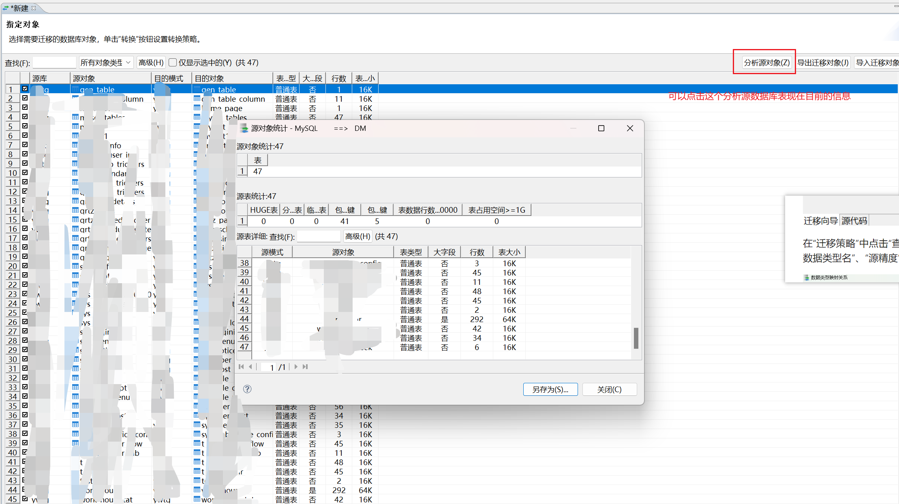Sort by 行数 column header in dialog
Viewport: 899px width, 504px height.
(477, 252)
